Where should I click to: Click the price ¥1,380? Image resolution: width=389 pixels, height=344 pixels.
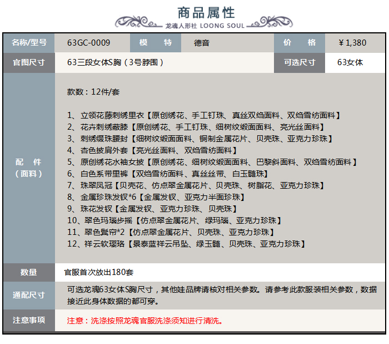(352, 43)
